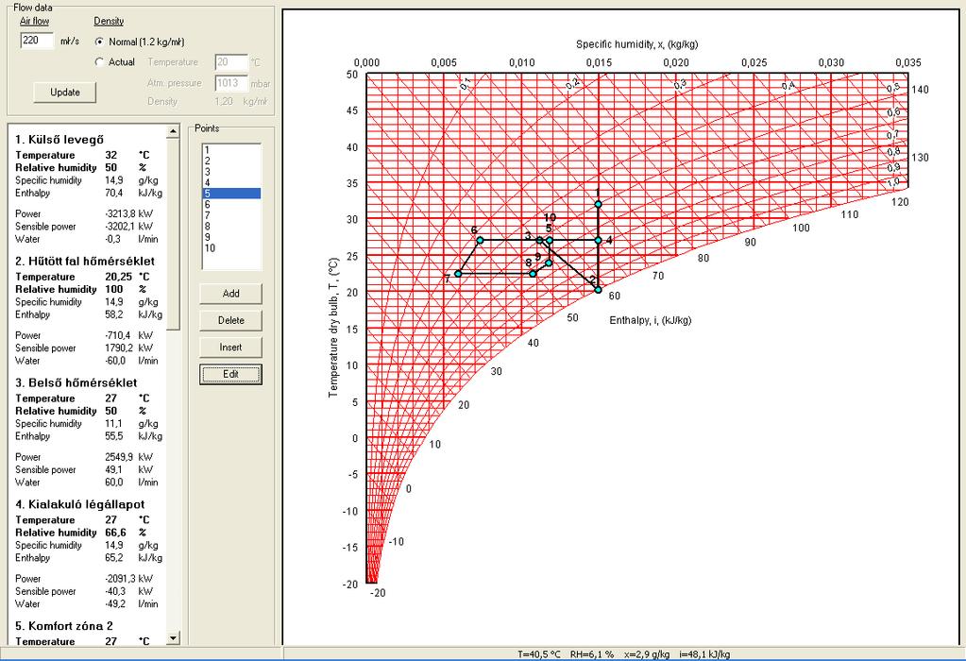Click chart point 2 marker on saturation curve
The height and width of the screenshot is (661, 966).
coord(598,290)
